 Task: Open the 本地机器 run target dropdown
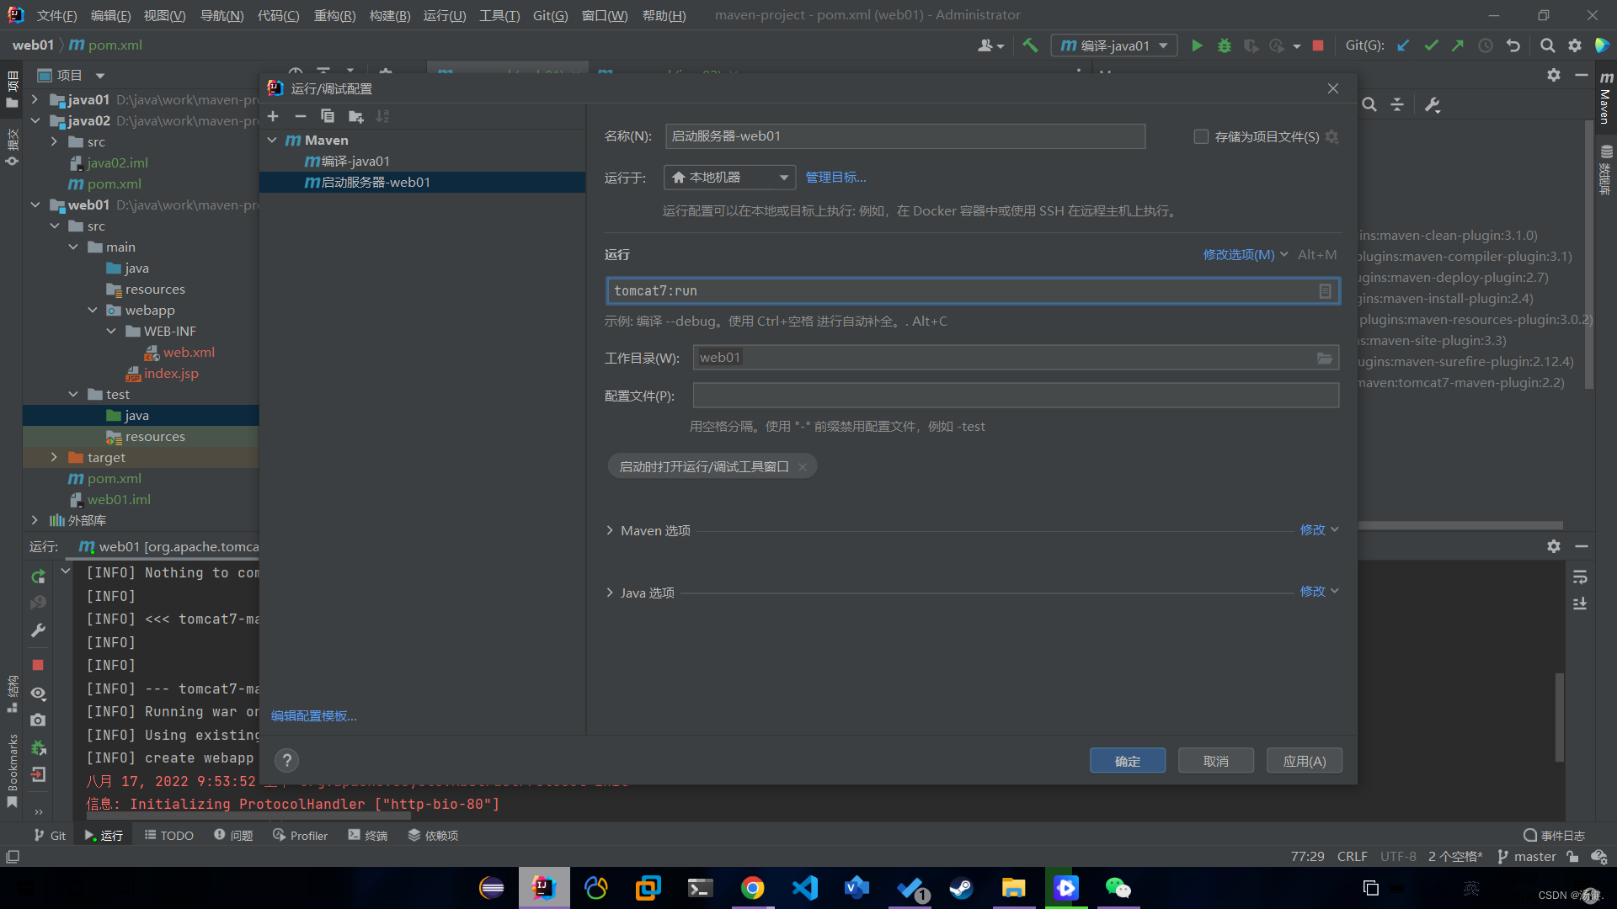(x=729, y=178)
